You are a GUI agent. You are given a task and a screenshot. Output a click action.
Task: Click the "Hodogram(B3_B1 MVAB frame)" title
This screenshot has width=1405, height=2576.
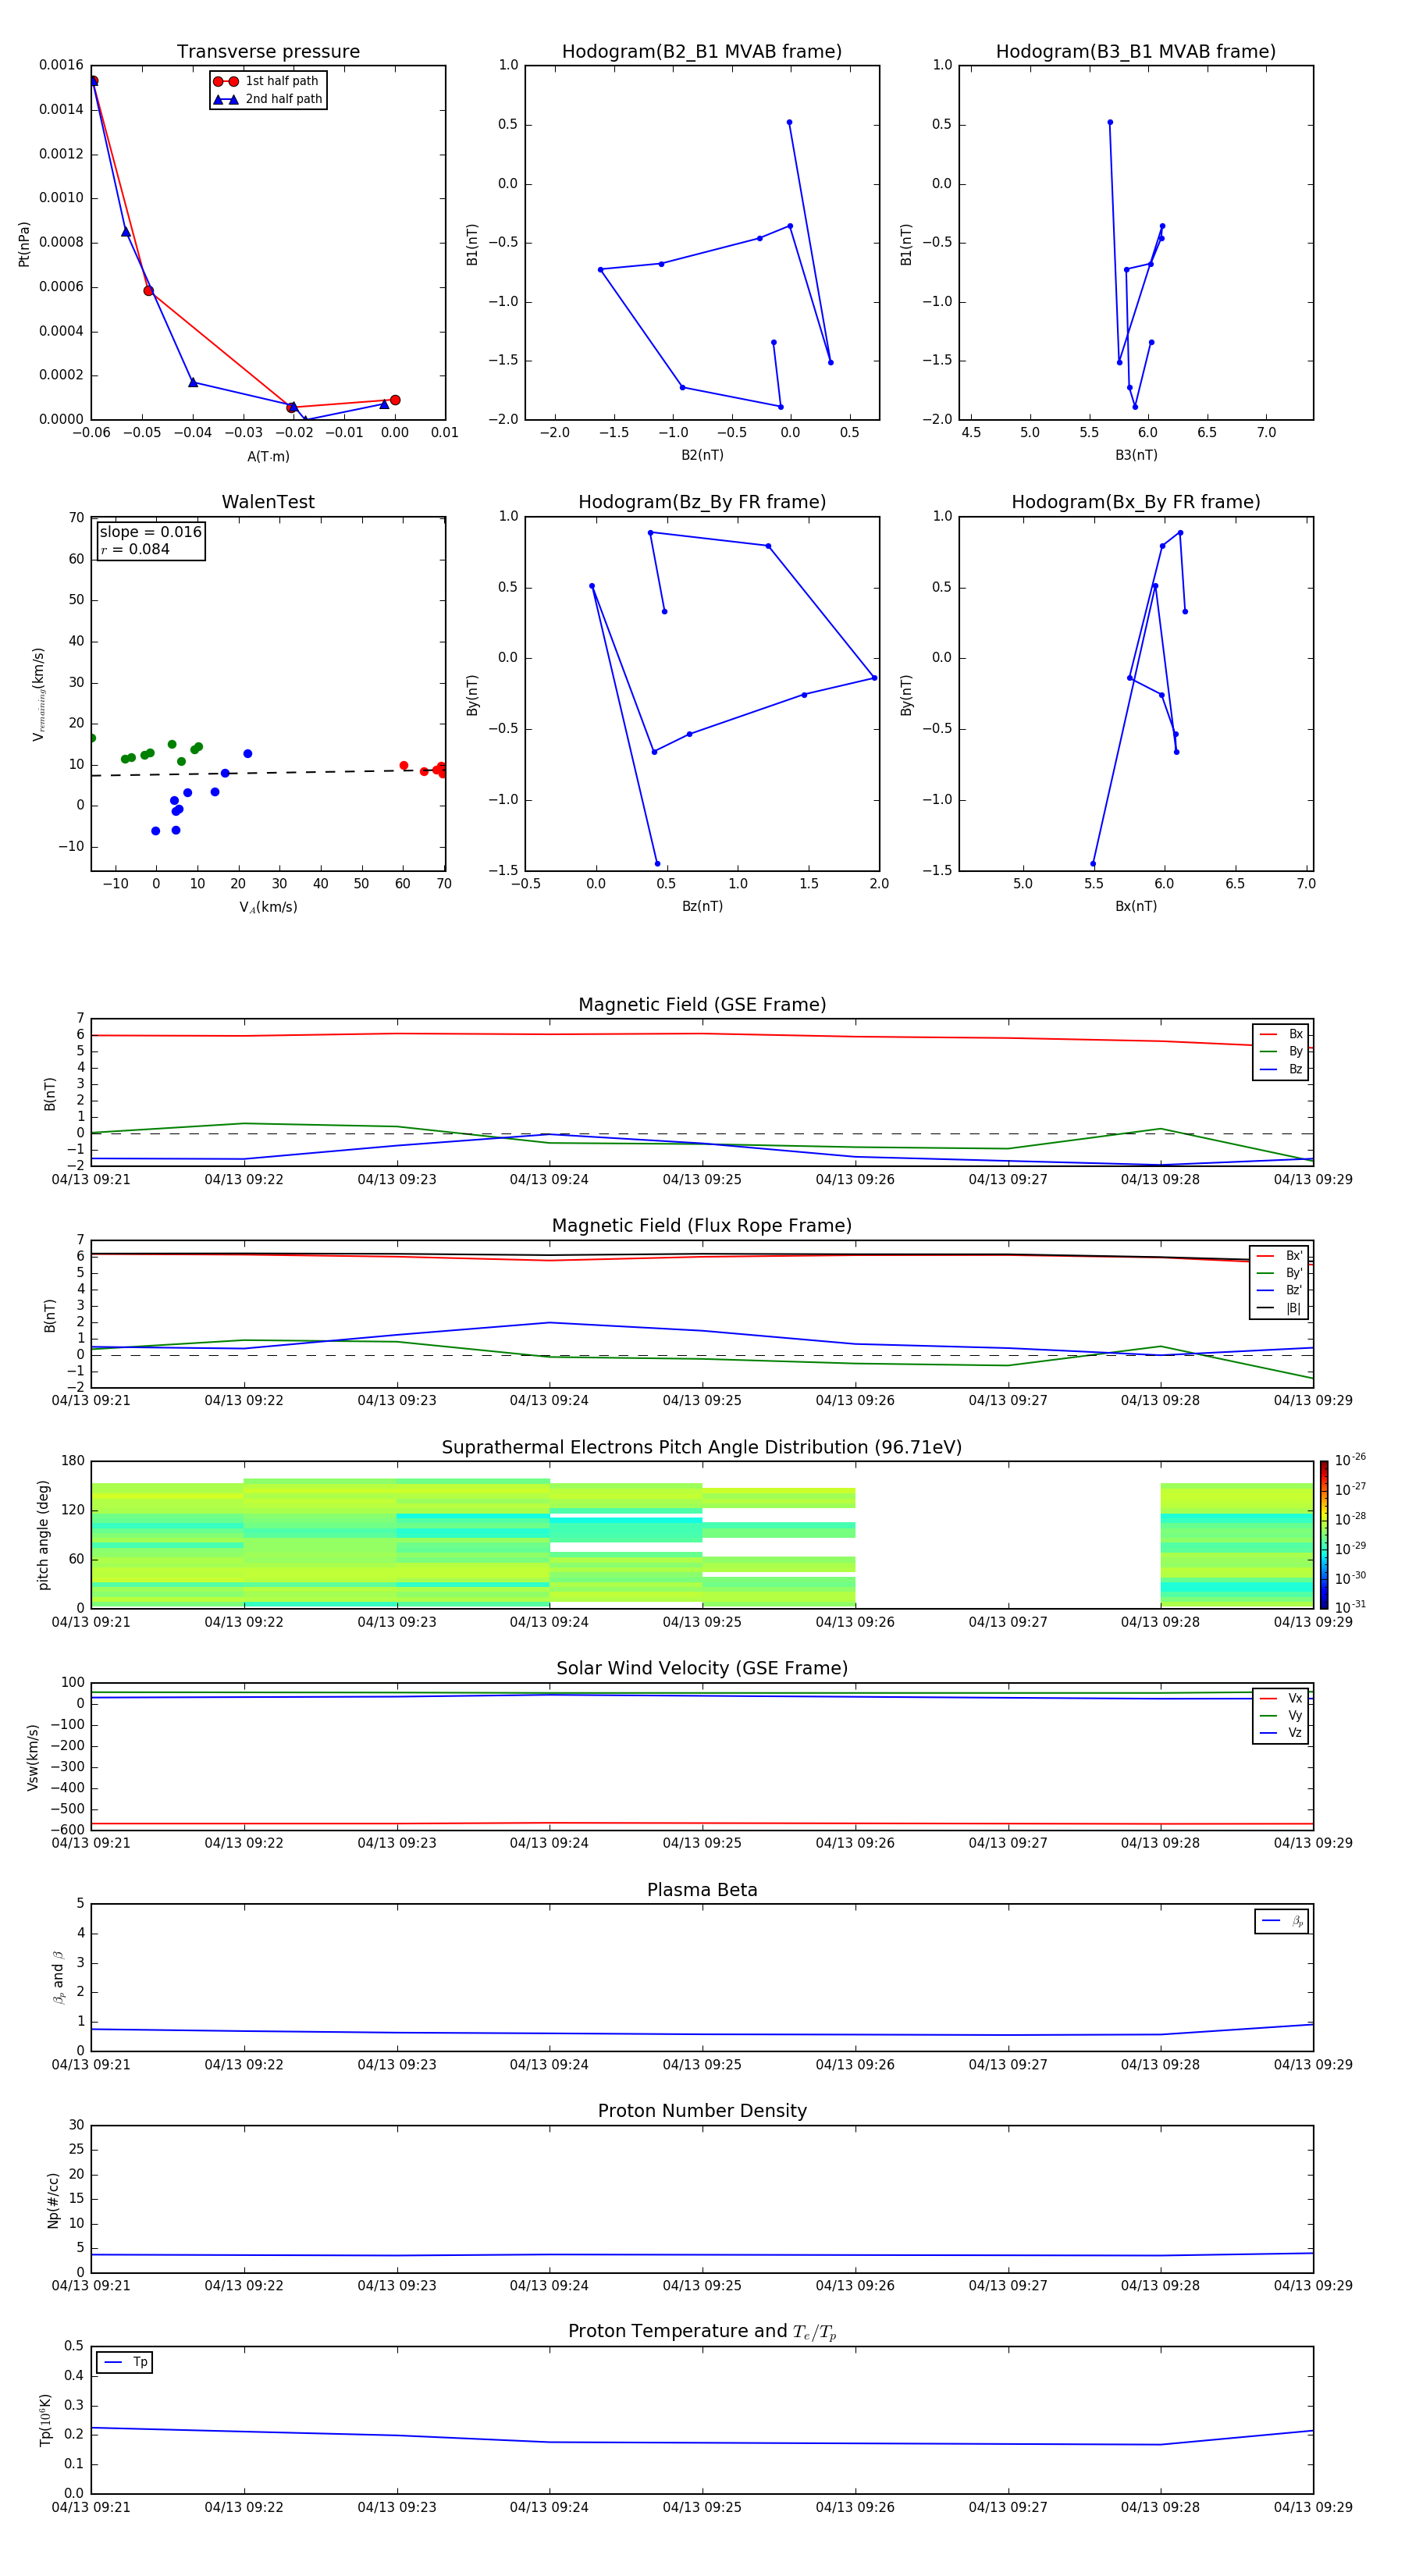point(1136,52)
